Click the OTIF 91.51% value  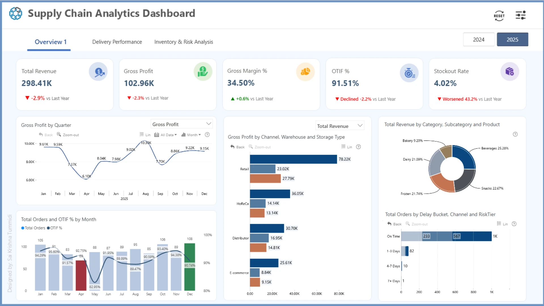click(x=345, y=83)
